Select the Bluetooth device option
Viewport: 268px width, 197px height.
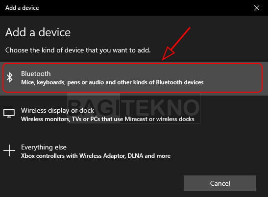click(132, 78)
